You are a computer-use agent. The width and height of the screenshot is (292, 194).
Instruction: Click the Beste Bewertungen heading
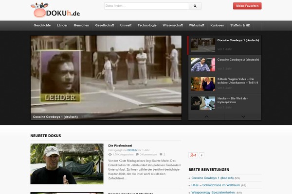(x=209, y=170)
